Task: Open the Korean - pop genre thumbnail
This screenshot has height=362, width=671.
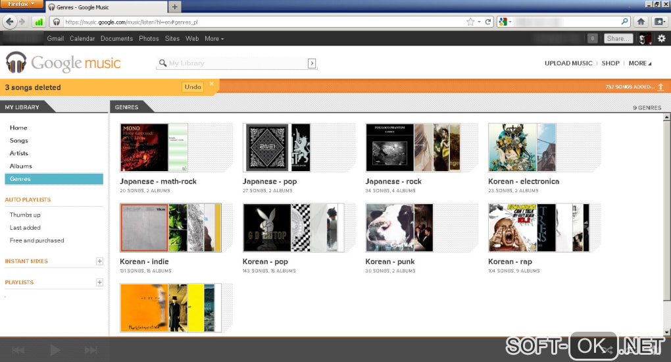Action: pyautogui.click(x=293, y=228)
